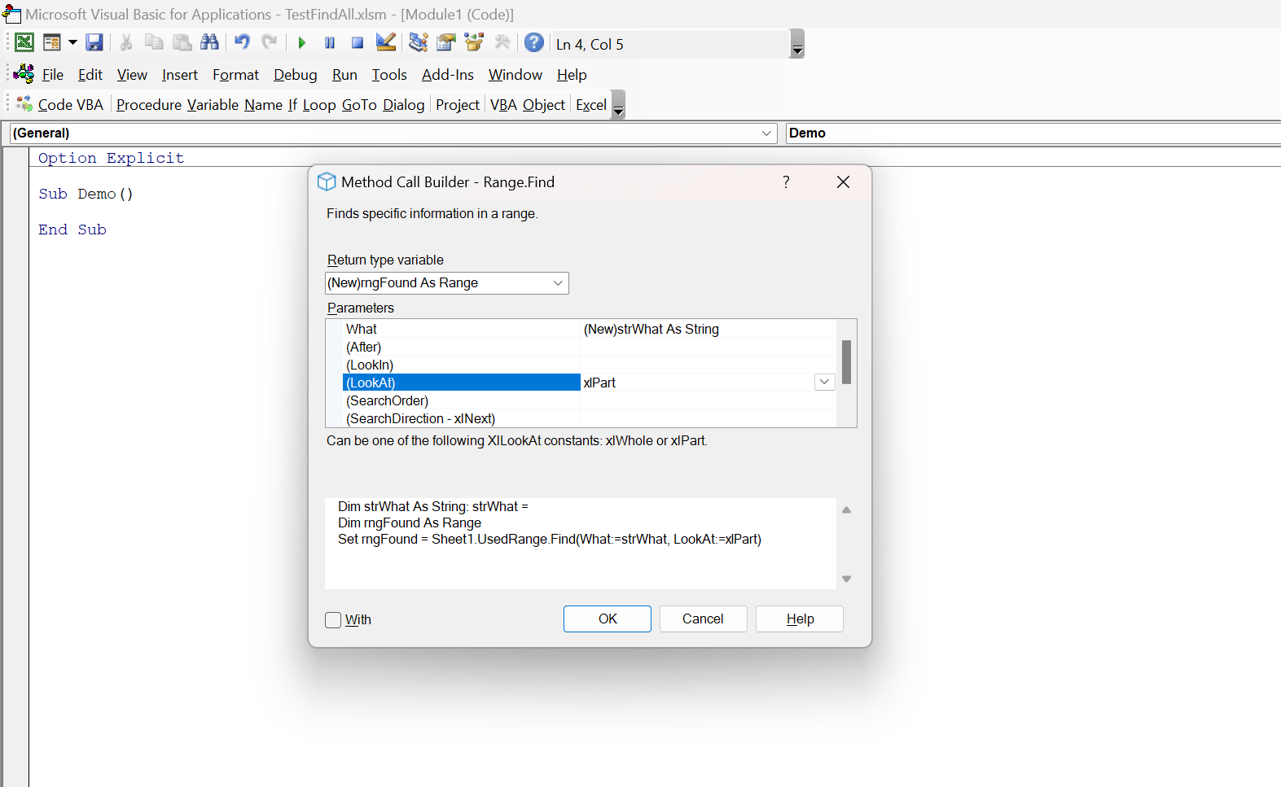
Task: Open the Debug menu
Action: pyautogui.click(x=296, y=75)
